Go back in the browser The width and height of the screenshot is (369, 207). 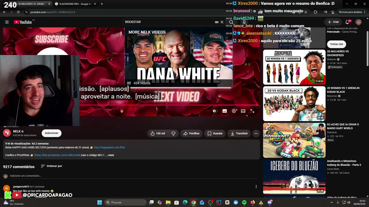tap(4, 12)
